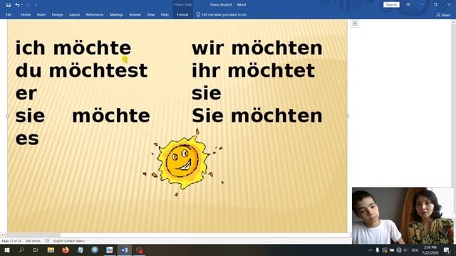Click the word count in the status bar
This screenshot has width=456, height=256.
33,241
